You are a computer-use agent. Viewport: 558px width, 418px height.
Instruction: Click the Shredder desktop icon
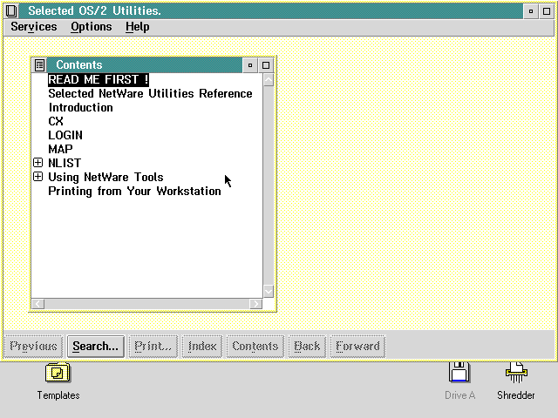click(515, 373)
